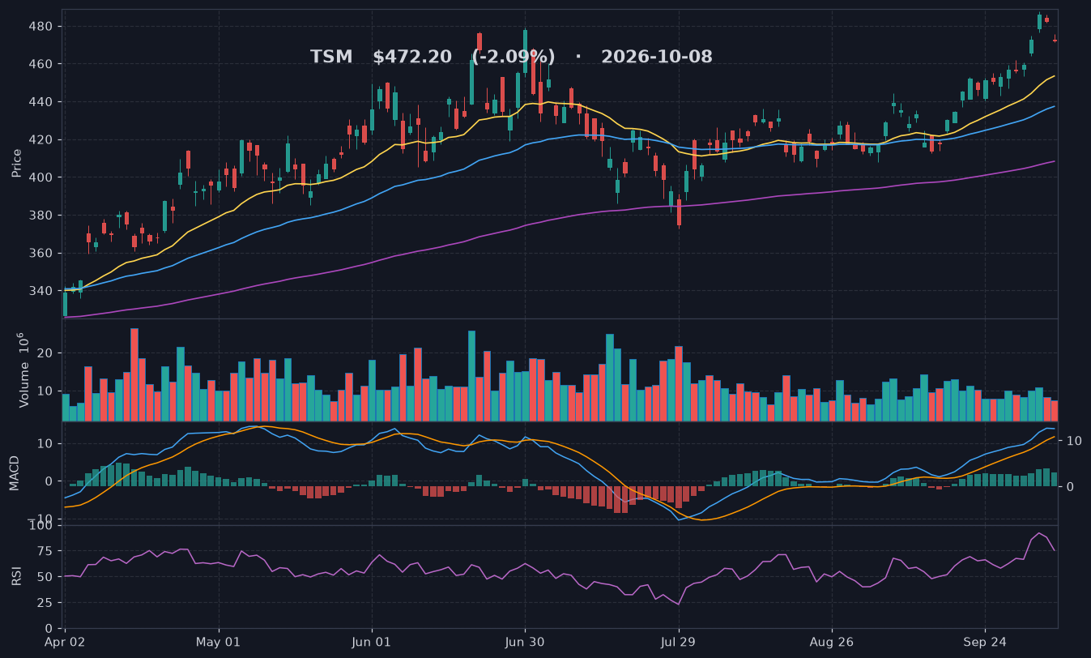The height and width of the screenshot is (658, 1091).
Task: Click the RSI 100 axis tick
Action: 40,526
